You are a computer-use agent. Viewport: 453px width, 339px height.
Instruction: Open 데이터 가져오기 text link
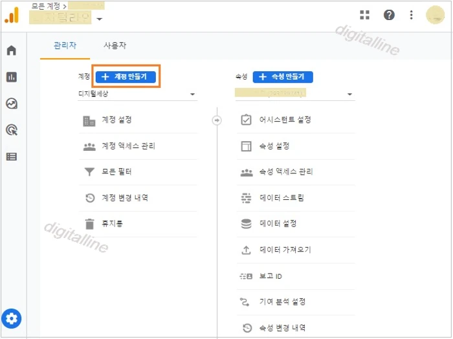[285, 250]
